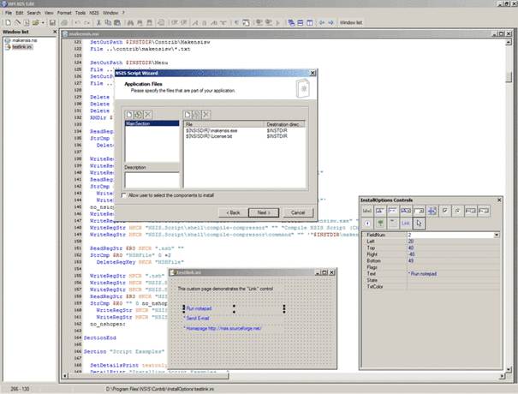Click add section icon above MainSection list
The height and width of the screenshot is (394, 518).
click(x=130, y=115)
